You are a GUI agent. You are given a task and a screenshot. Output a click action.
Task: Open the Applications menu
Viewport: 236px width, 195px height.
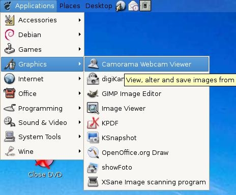coord(35,6)
